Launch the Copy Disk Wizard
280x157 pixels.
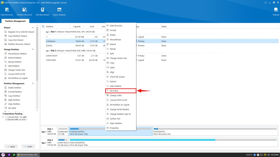[x=14, y=40]
